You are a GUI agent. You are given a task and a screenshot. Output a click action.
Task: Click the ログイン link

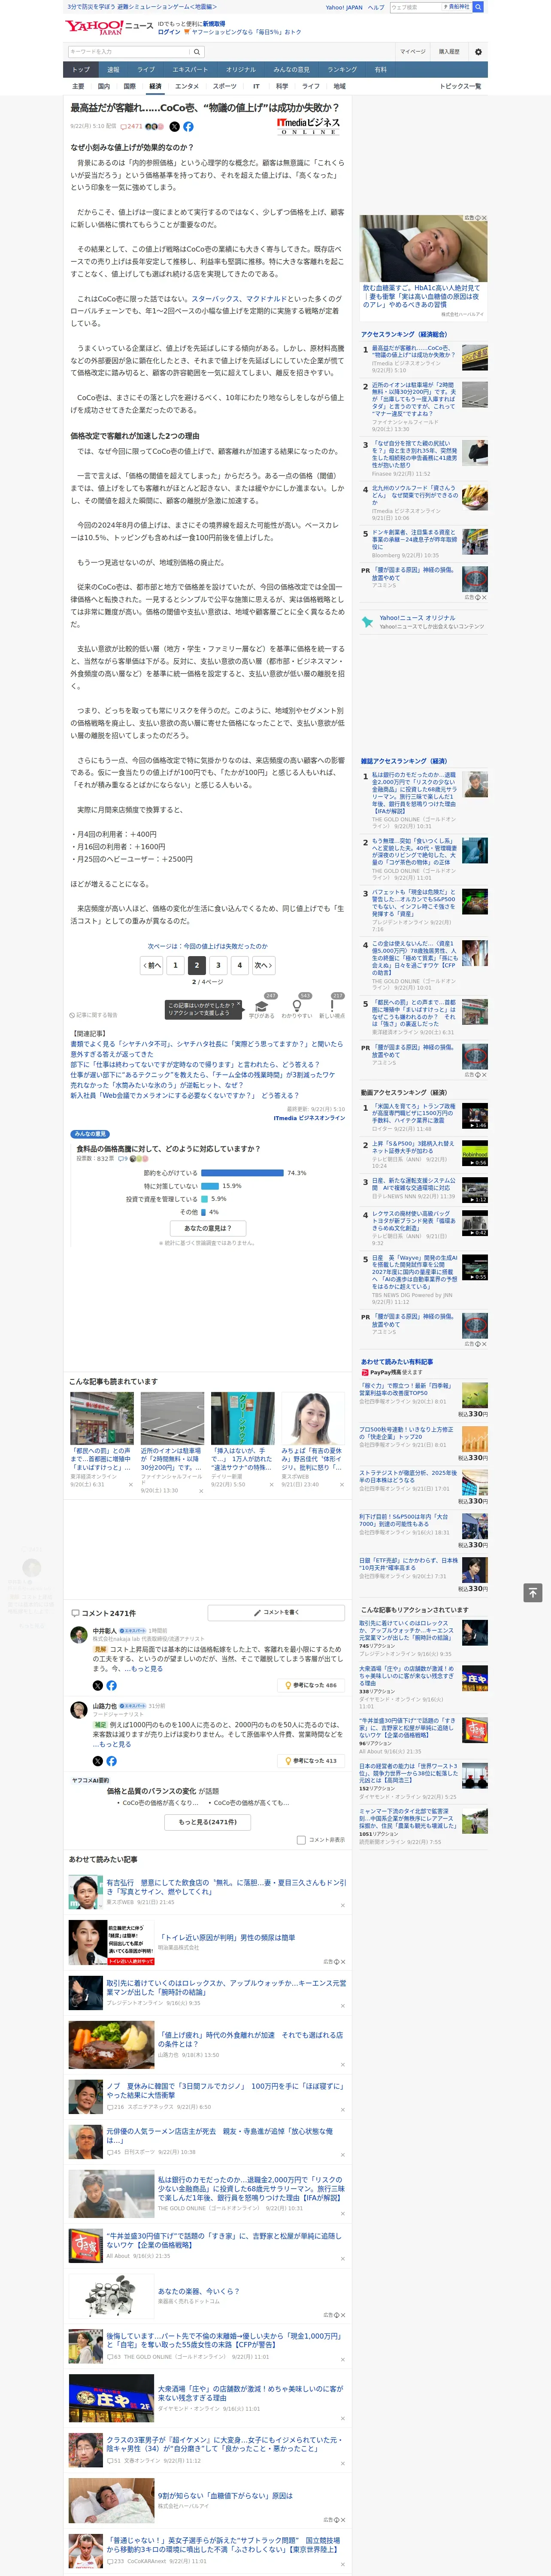[x=169, y=32]
